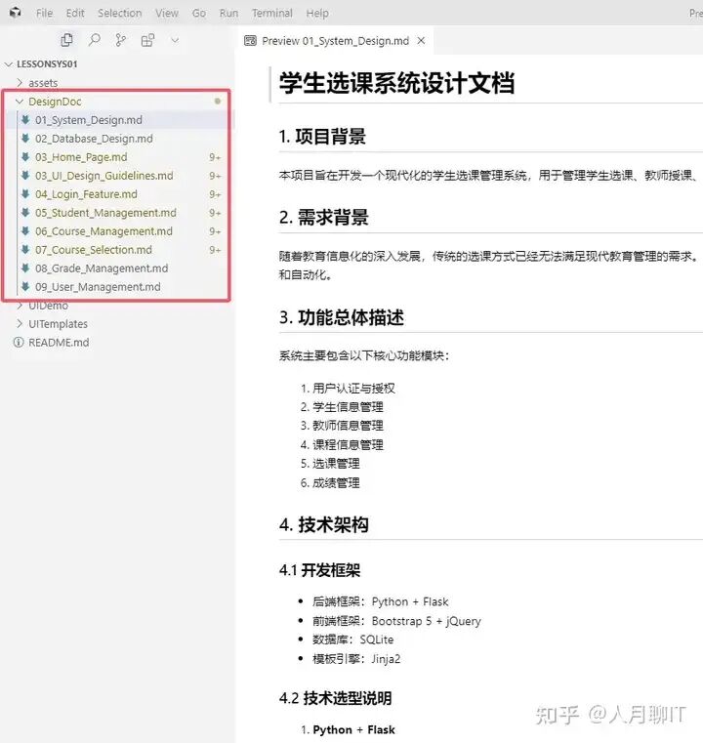
Task: Open the File menu
Action: (x=44, y=13)
